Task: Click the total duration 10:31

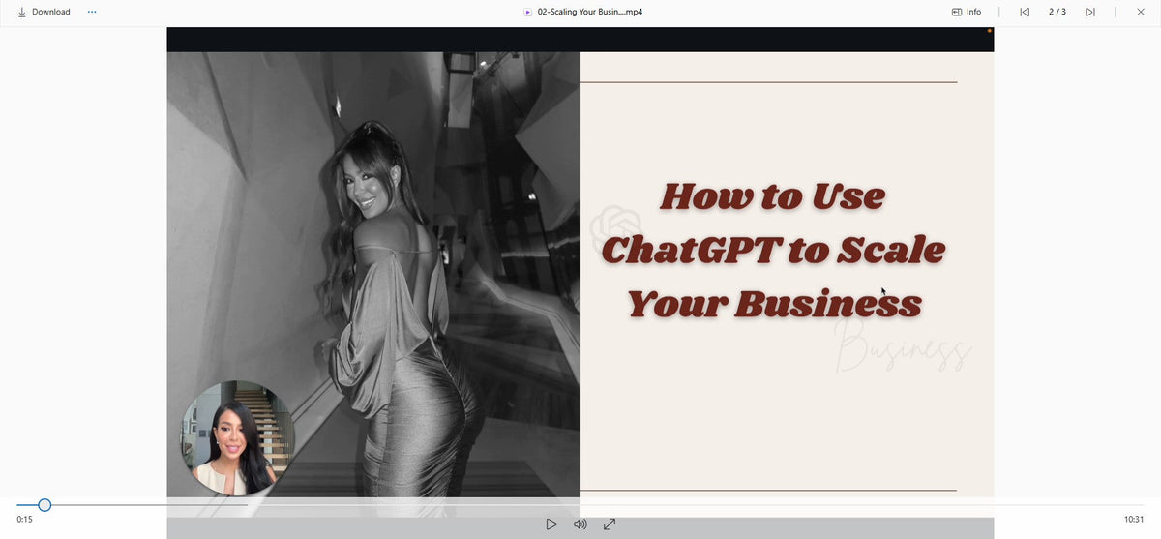Action: 1134,520
